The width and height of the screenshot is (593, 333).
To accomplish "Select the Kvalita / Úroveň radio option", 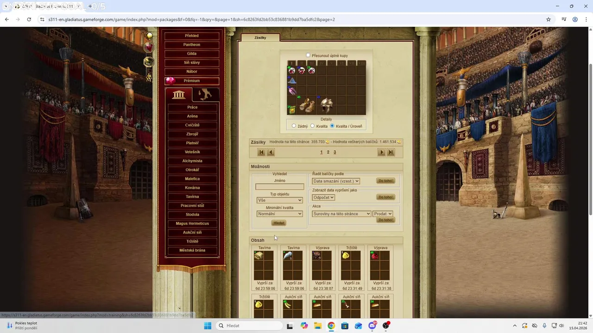I will point(332,126).
